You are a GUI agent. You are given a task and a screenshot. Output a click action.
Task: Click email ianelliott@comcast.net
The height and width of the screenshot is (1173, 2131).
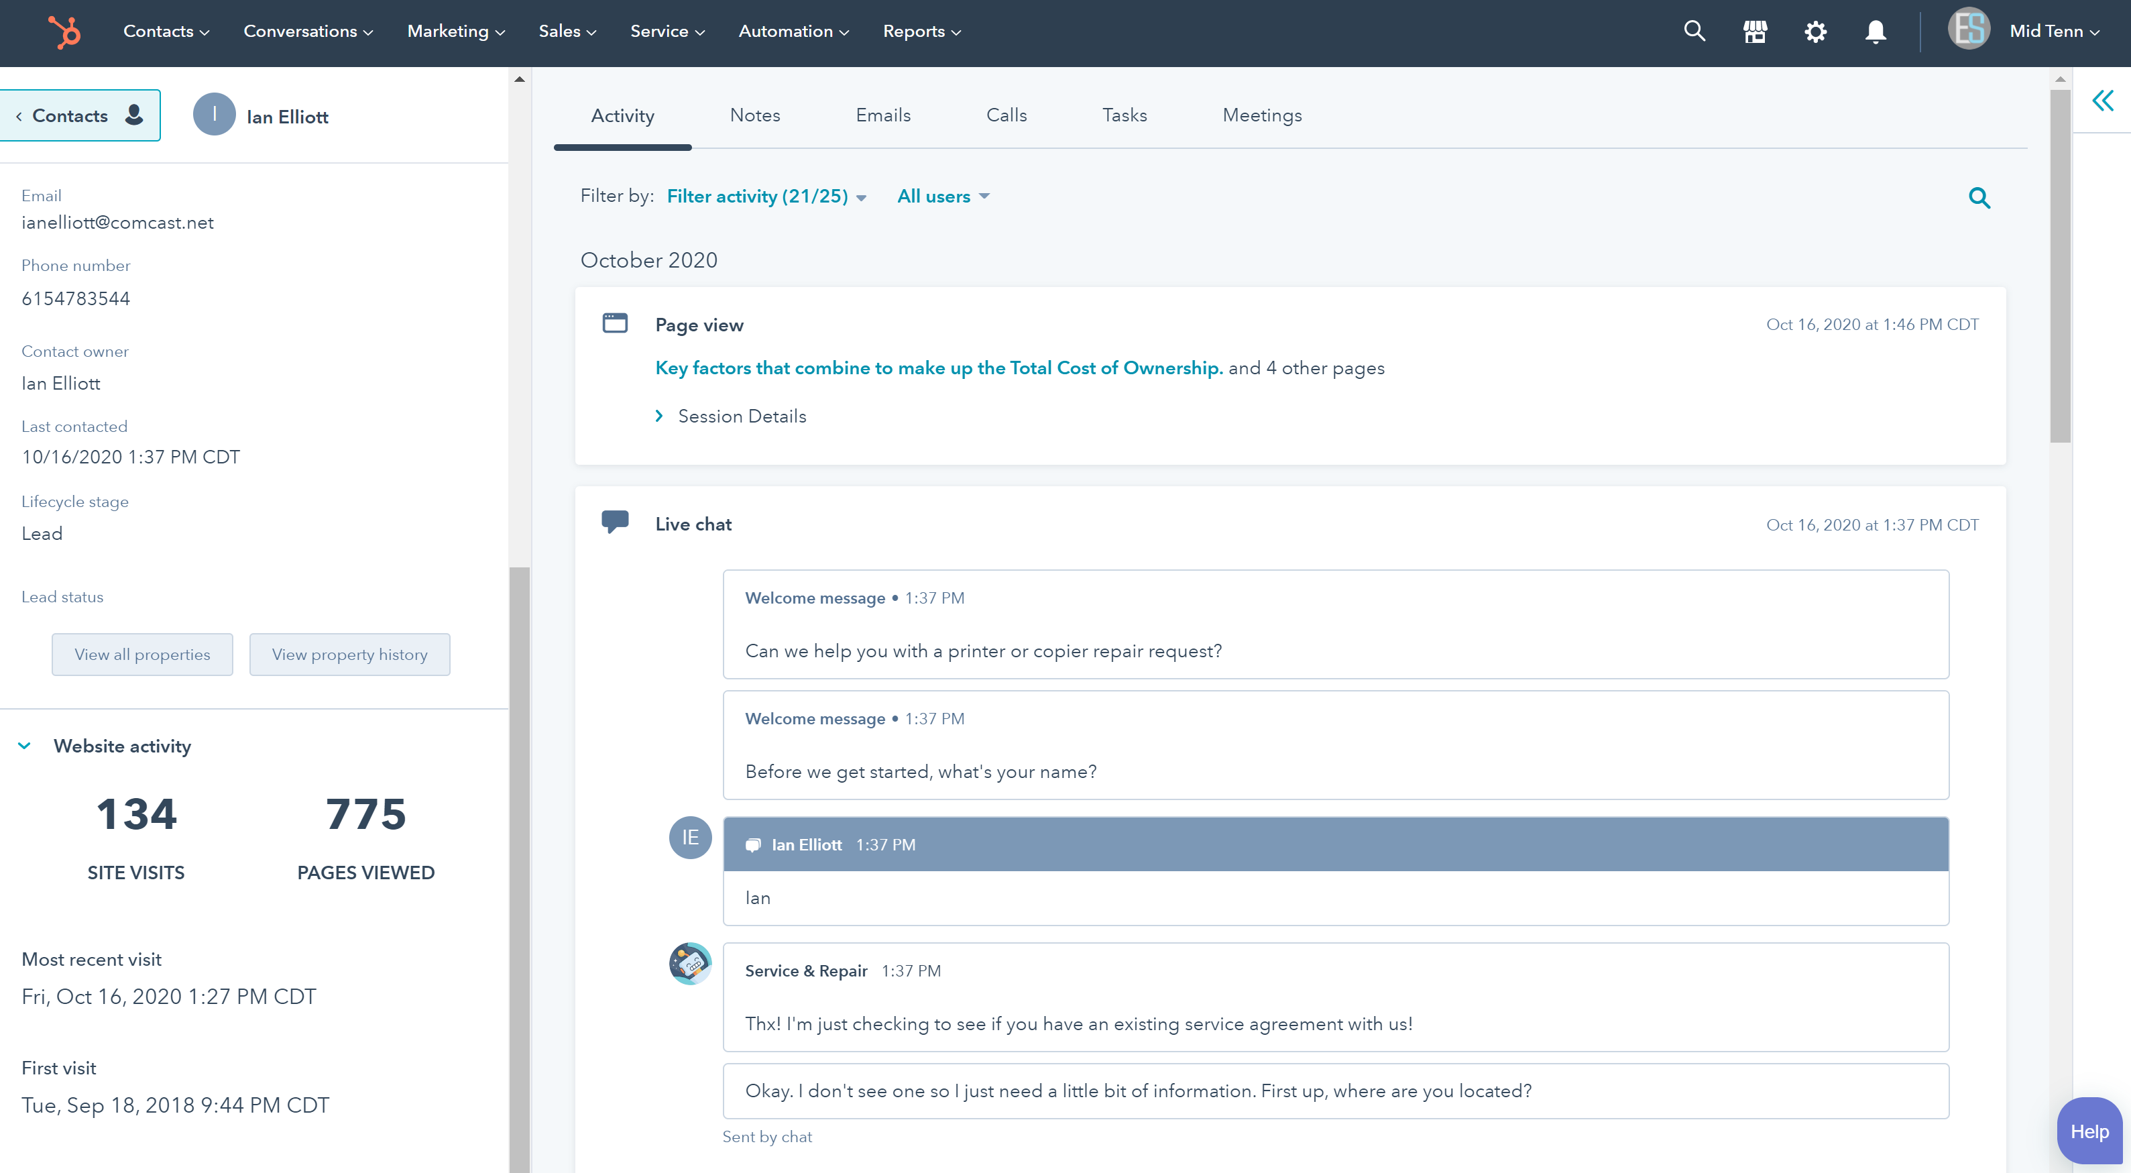[x=117, y=223]
